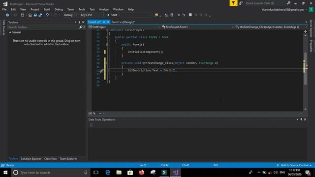The height and width of the screenshot is (177, 315).
Task: Toggle a bookmark with the bookmark icon
Action: tap(190, 15)
